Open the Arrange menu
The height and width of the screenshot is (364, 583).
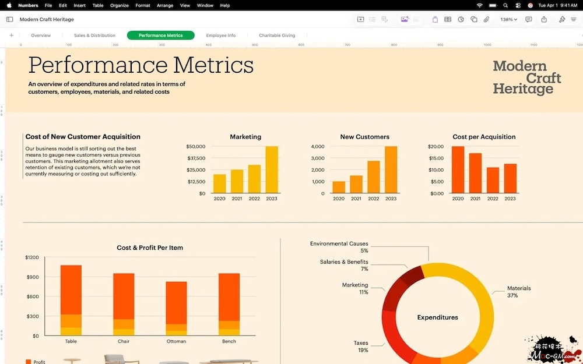(164, 5)
